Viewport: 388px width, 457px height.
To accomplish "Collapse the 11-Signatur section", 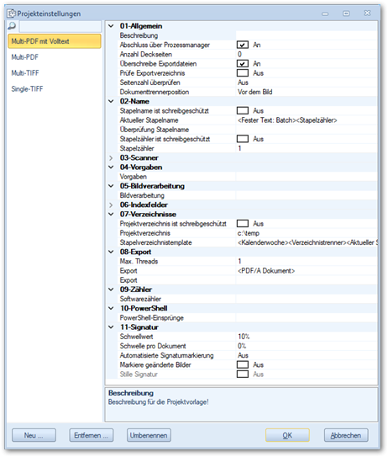I will (111, 327).
